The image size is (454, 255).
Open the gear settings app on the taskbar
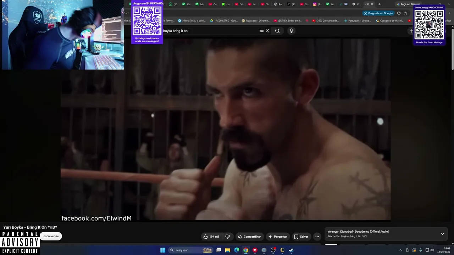(x=264, y=250)
